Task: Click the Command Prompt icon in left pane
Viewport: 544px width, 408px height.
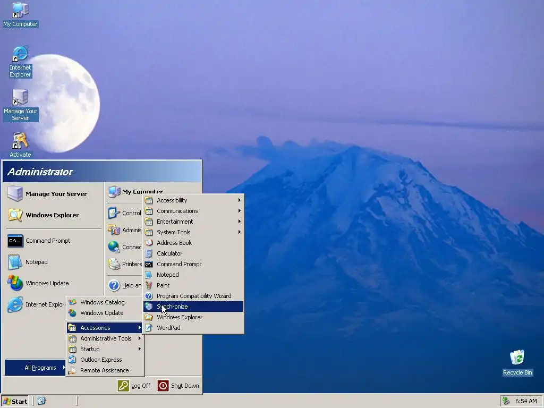Action: [x=15, y=241]
